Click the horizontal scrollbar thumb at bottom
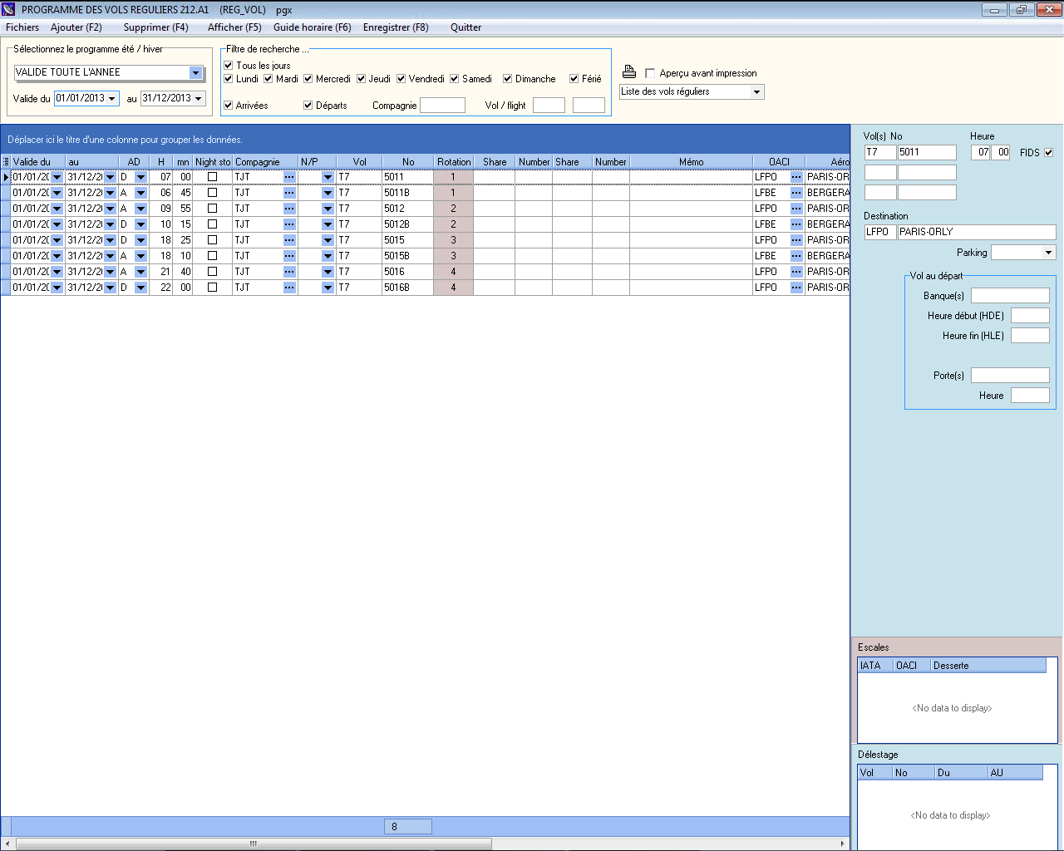The image size is (1064, 851). [254, 844]
